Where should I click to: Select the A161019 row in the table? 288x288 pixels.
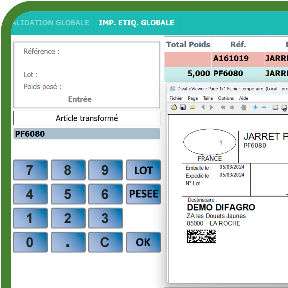pos(231,58)
